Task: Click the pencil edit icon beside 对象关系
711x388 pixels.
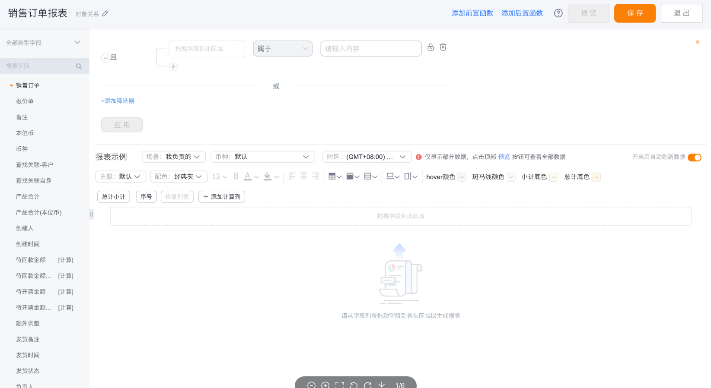Action: (105, 14)
